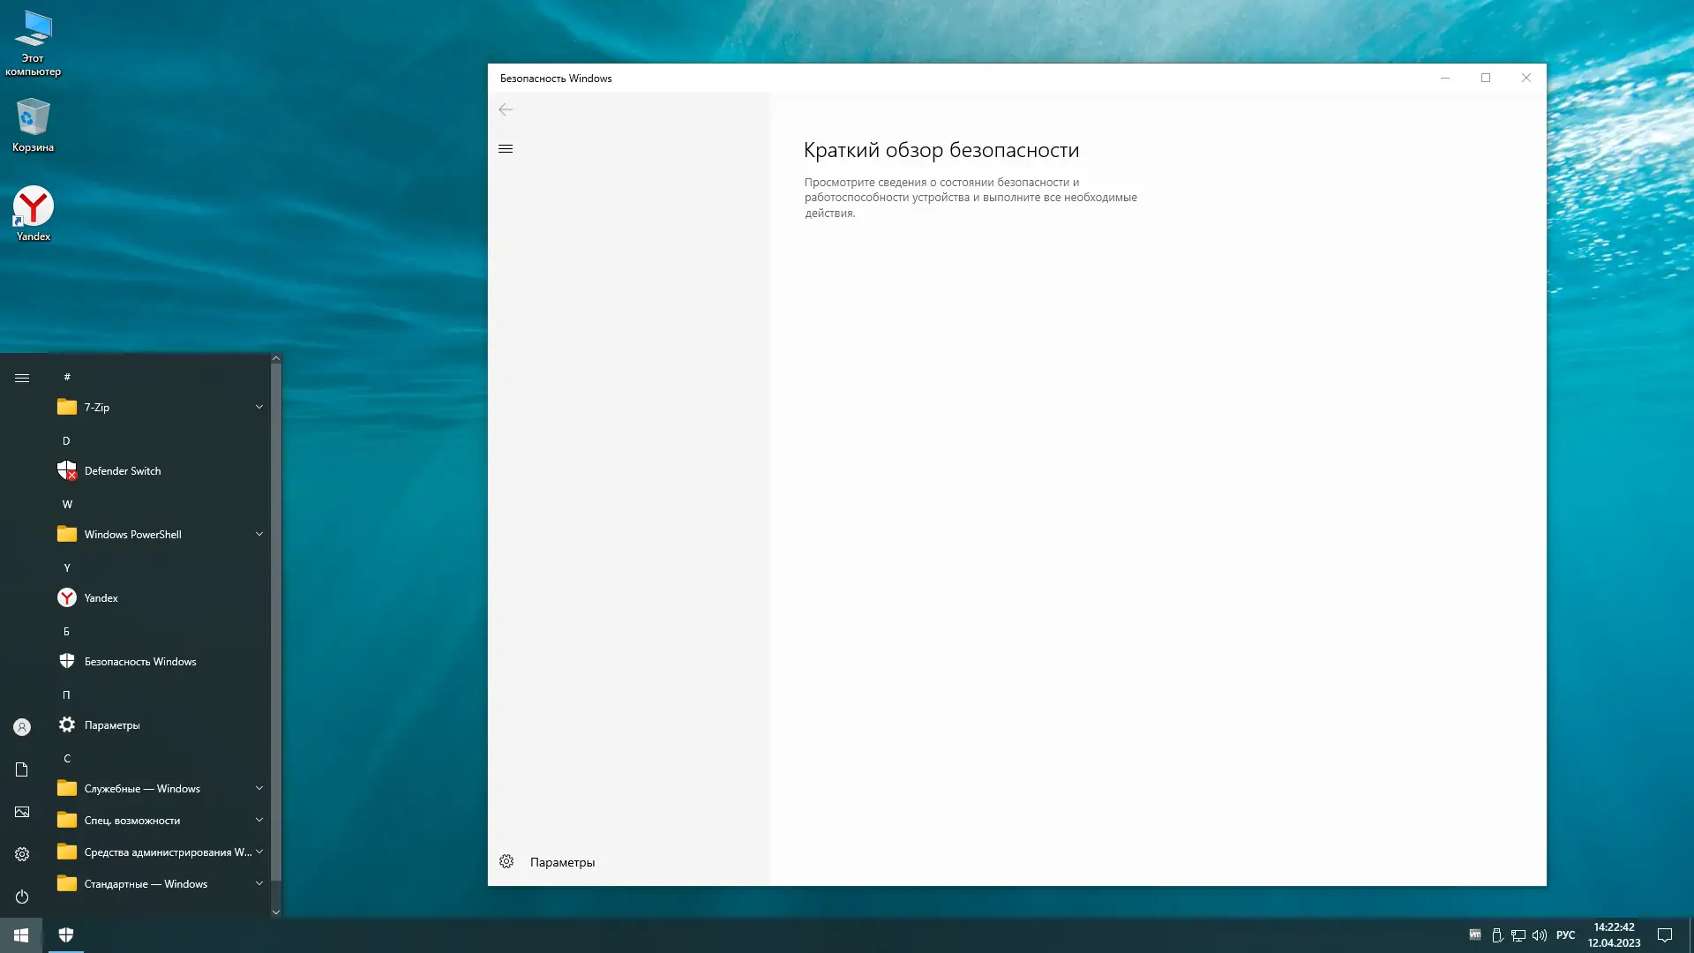Screen dimensions: 1694x953
Task: Open Параметры gear app in Start list
Action: tap(112, 725)
